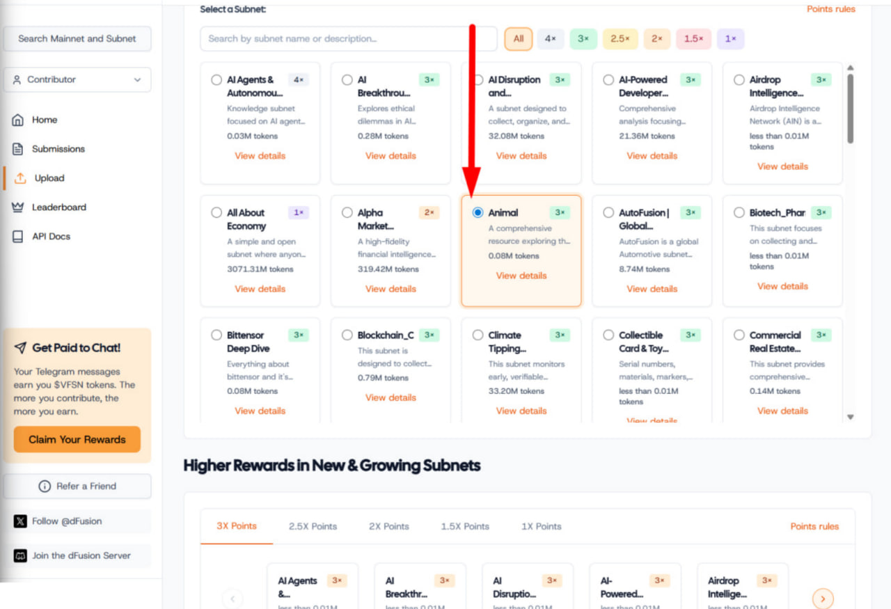Screen dimensions: 891x609
Task: Select the All About Economy radio button
Action: [x=216, y=213]
